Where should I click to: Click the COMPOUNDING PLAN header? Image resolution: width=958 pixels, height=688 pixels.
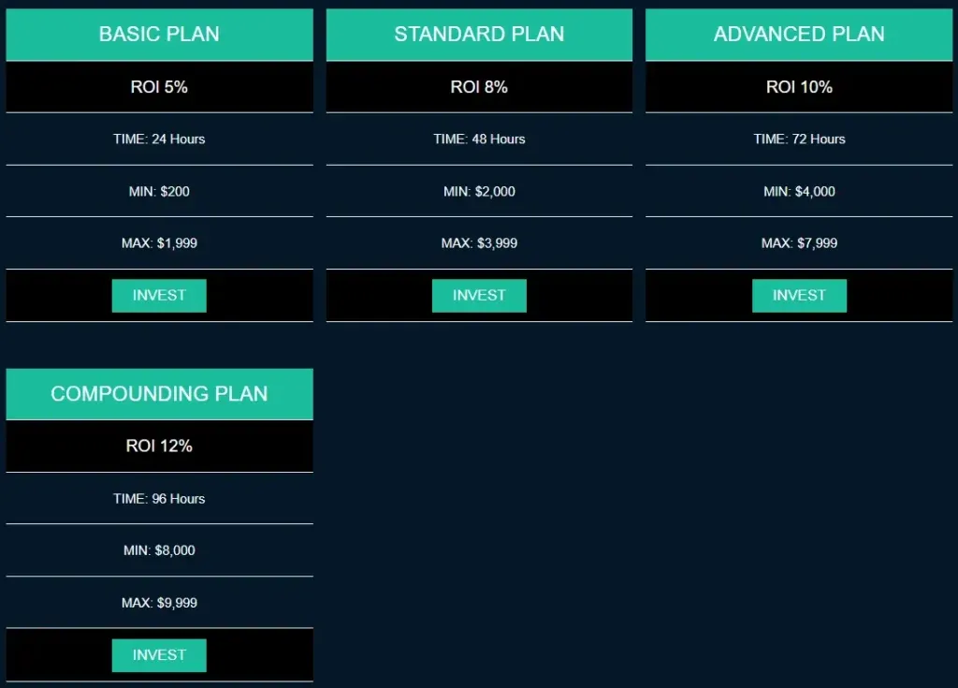click(159, 394)
